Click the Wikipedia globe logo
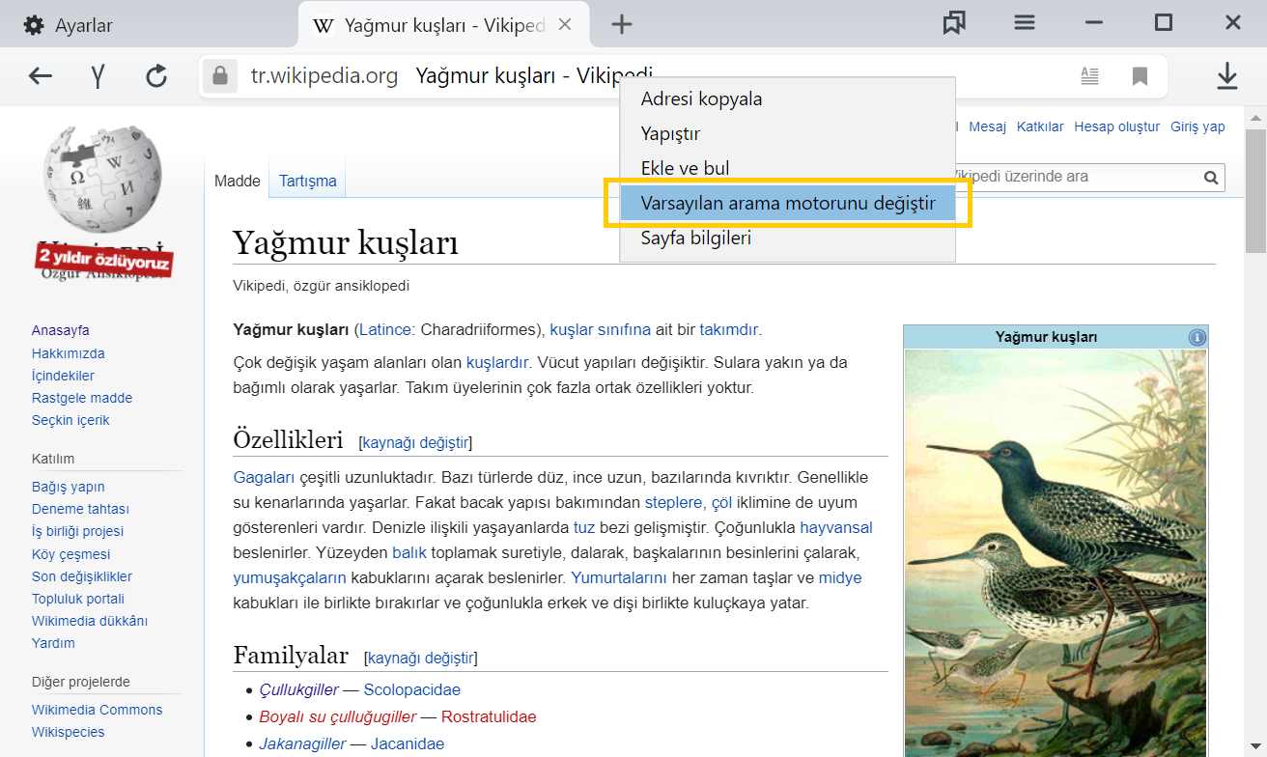Screen dimensions: 1267x757 pyautogui.click(x=102, y=181)
